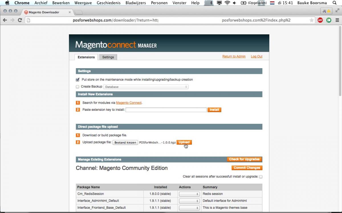Viewport: 342px width, 213px height.
Task: Click the browser forward arrow
Action: (12, 20)
